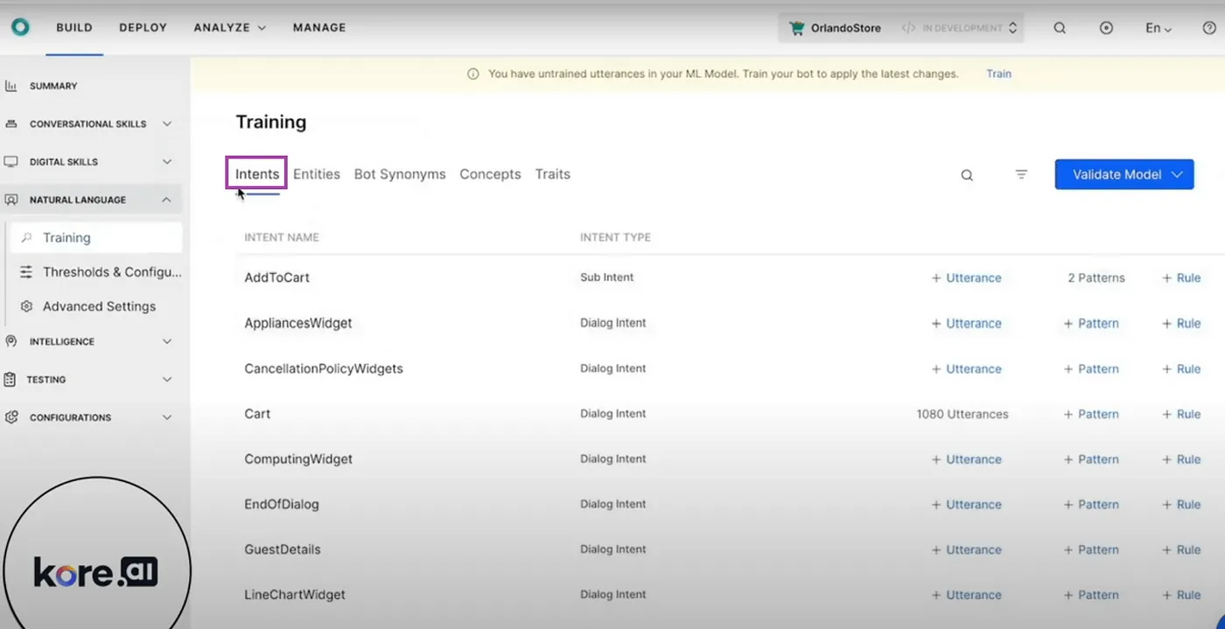Add an utterance to AddToCart
The width and height of the screenshot is (1225, 629).
coord(966,277)
